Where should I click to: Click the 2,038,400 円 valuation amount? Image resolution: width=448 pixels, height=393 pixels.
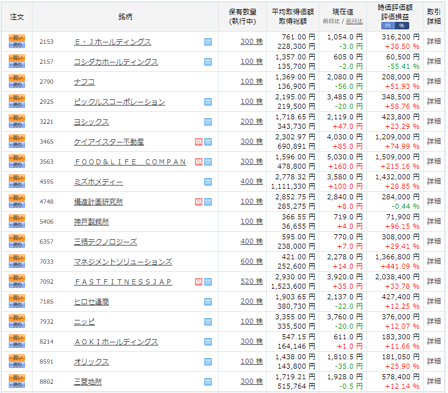(397, 277)
